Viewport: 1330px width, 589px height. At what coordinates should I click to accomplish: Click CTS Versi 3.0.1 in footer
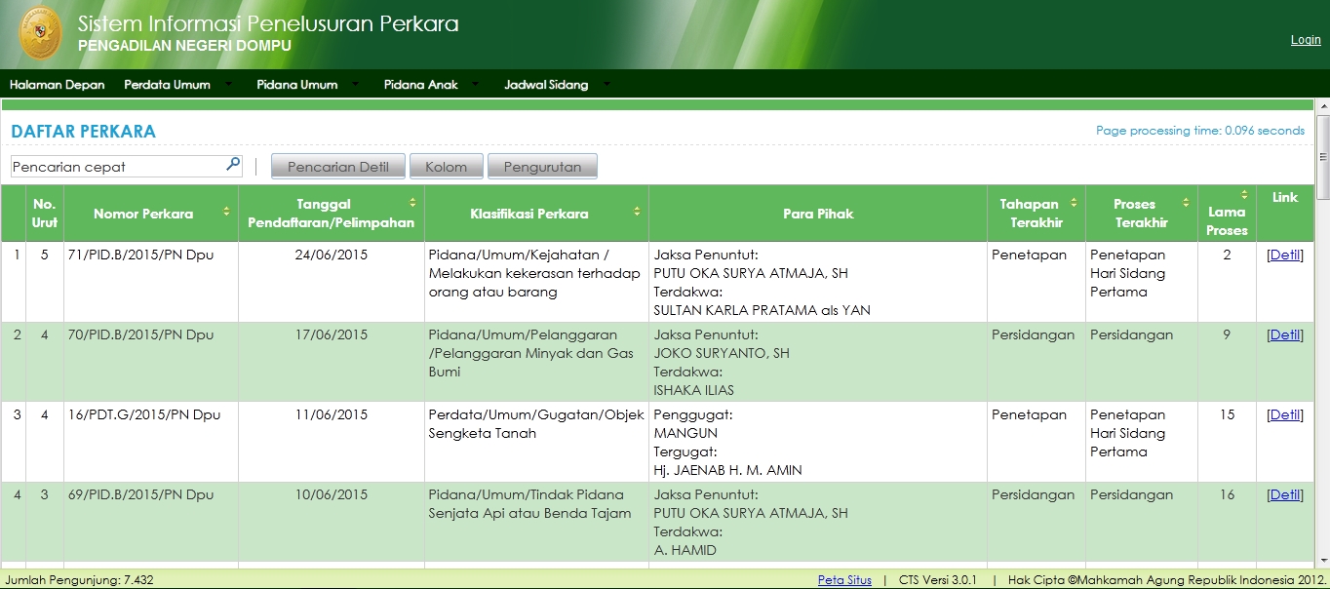(937, 580)
